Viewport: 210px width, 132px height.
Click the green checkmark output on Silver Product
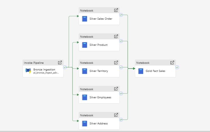[121, 41]
